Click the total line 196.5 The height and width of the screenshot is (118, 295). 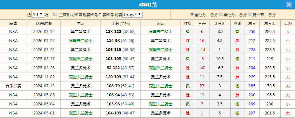pyautogui.click(x=270, y=95)
